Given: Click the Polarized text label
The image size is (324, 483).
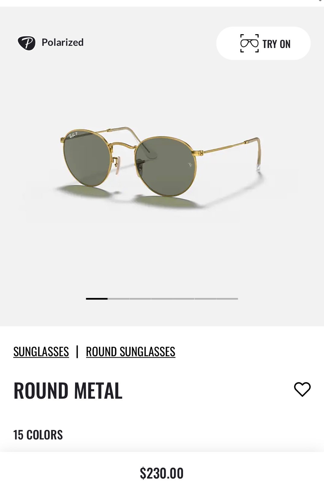Looking at the screenshot, I should pyautogui.click(x=63, y=43).
